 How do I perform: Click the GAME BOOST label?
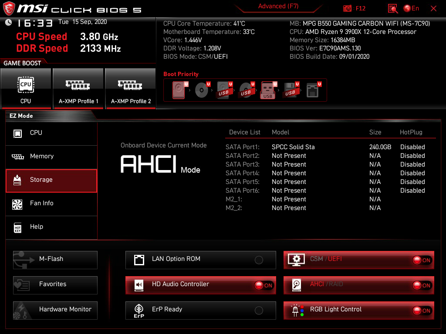[22, 63]
